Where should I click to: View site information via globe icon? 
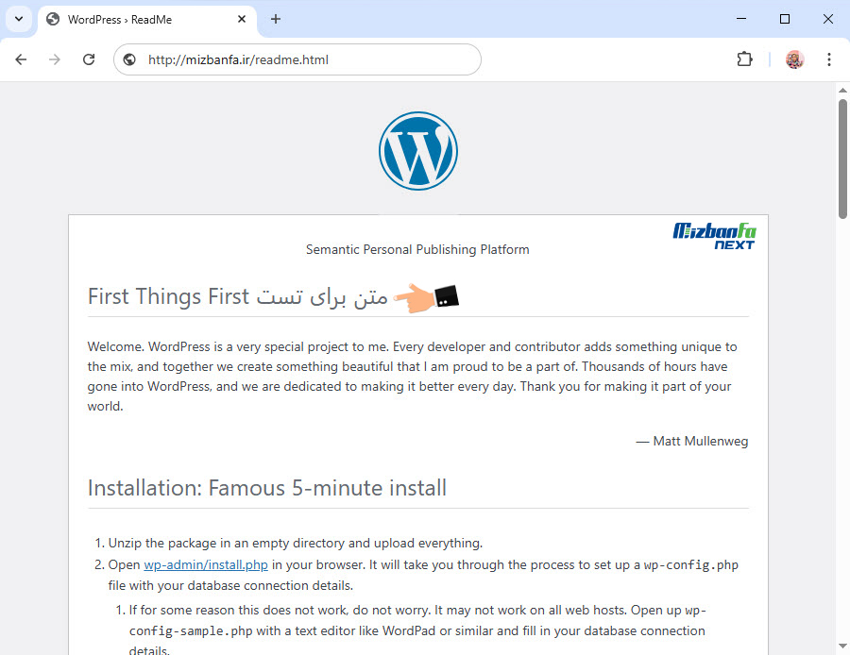point(130,59)
